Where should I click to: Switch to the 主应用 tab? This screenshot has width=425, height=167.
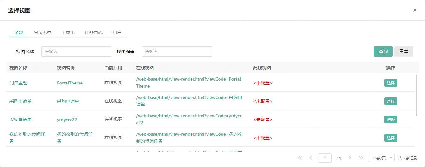point(68,33)
